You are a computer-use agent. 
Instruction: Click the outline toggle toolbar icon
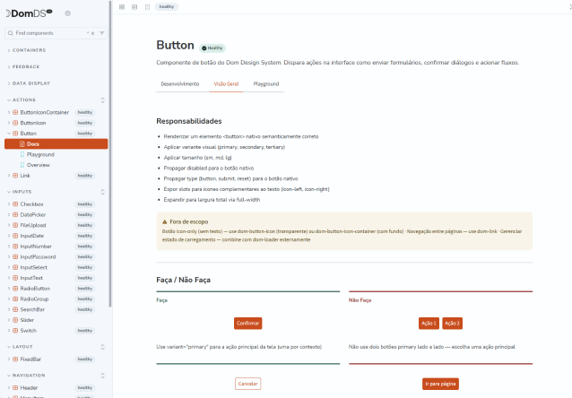pos(147,7)
